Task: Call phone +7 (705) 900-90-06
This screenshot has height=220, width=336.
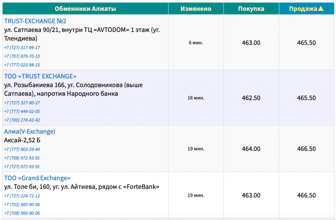Action: click(x=22, y=205)
